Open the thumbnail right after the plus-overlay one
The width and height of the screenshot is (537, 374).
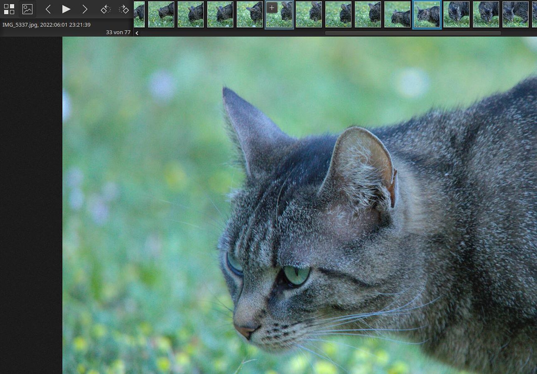coord(309,15)
